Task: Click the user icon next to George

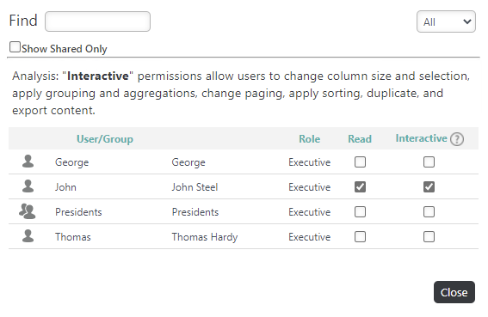Action: [x=28, y=162]
